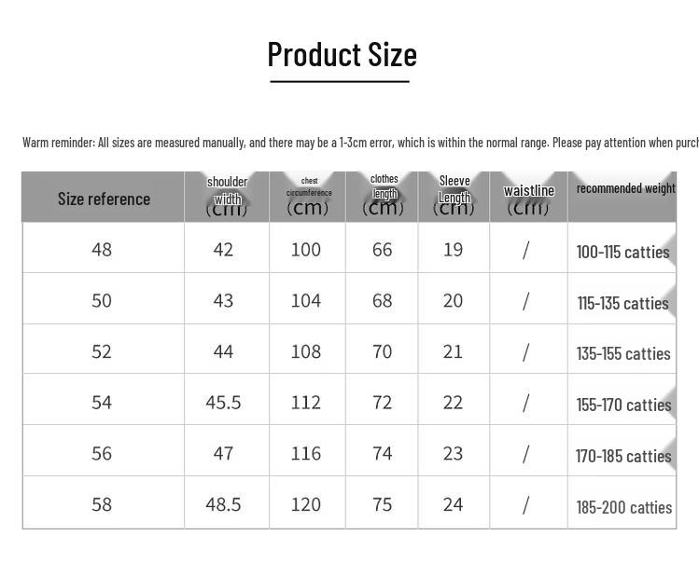This screenshot has height=577, width=699.
Task: Select the 185-200 catties weight cell
Action: point(623,507)
